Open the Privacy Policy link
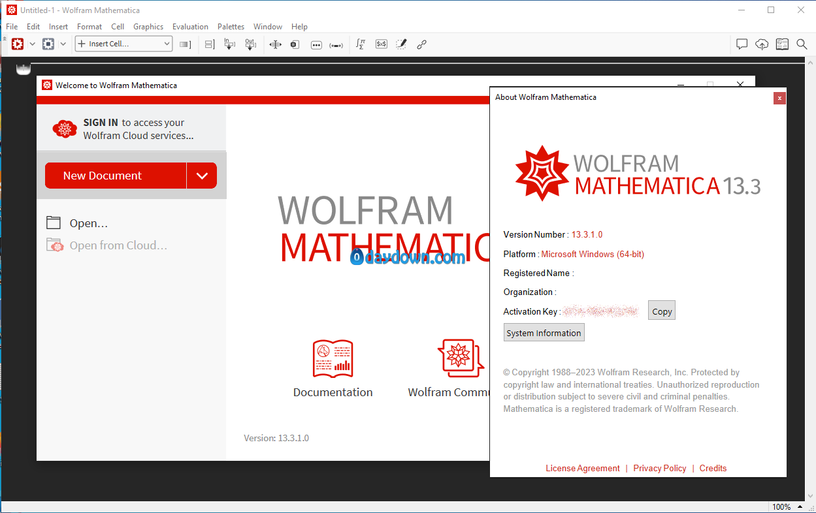Viewport: 816px width, 513px height. [x=660, y=468]
